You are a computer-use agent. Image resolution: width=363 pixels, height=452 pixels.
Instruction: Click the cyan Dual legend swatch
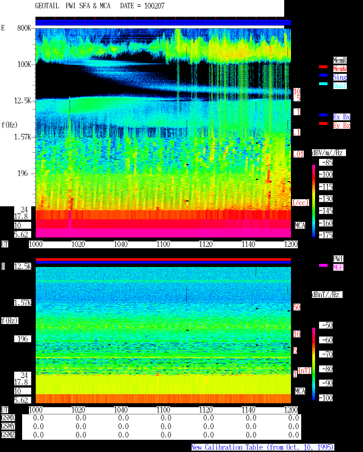point(323,84)
